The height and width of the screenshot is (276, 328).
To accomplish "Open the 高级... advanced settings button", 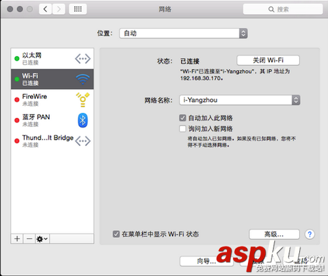I will coord(274,234).
